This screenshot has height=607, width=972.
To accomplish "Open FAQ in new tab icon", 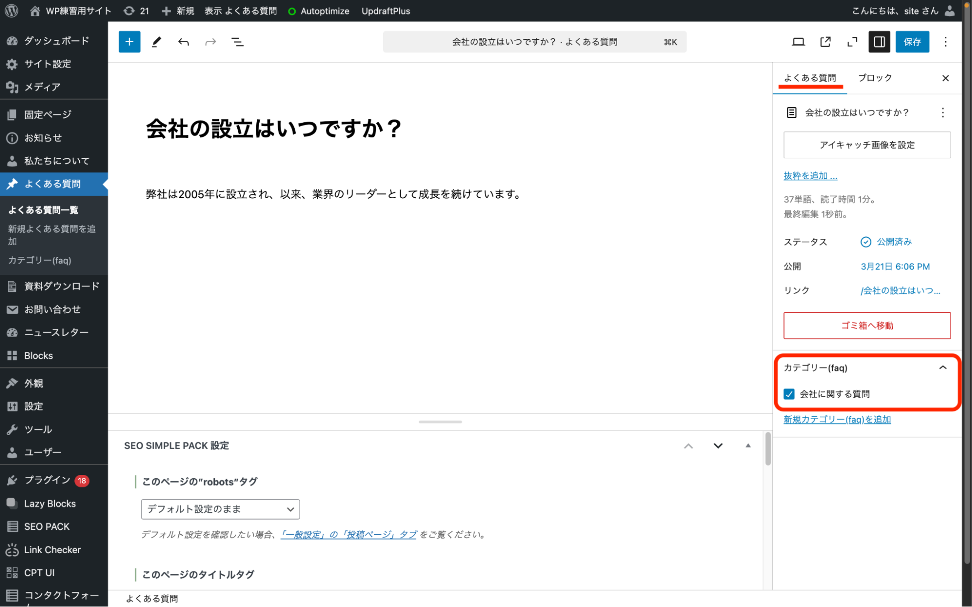I will pos(825,42).
